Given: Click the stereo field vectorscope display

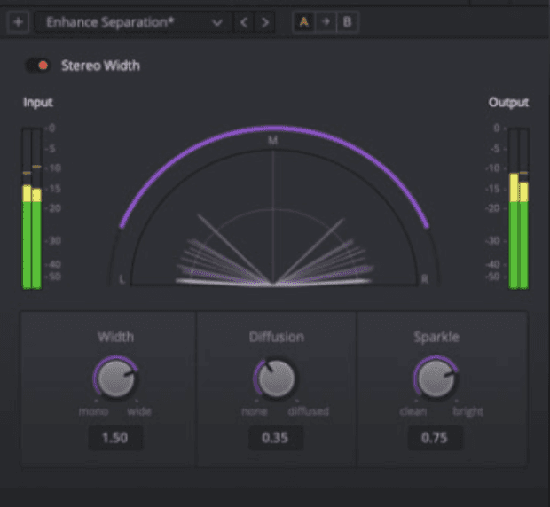Looking at the screenshot, I should coord(274,207).
